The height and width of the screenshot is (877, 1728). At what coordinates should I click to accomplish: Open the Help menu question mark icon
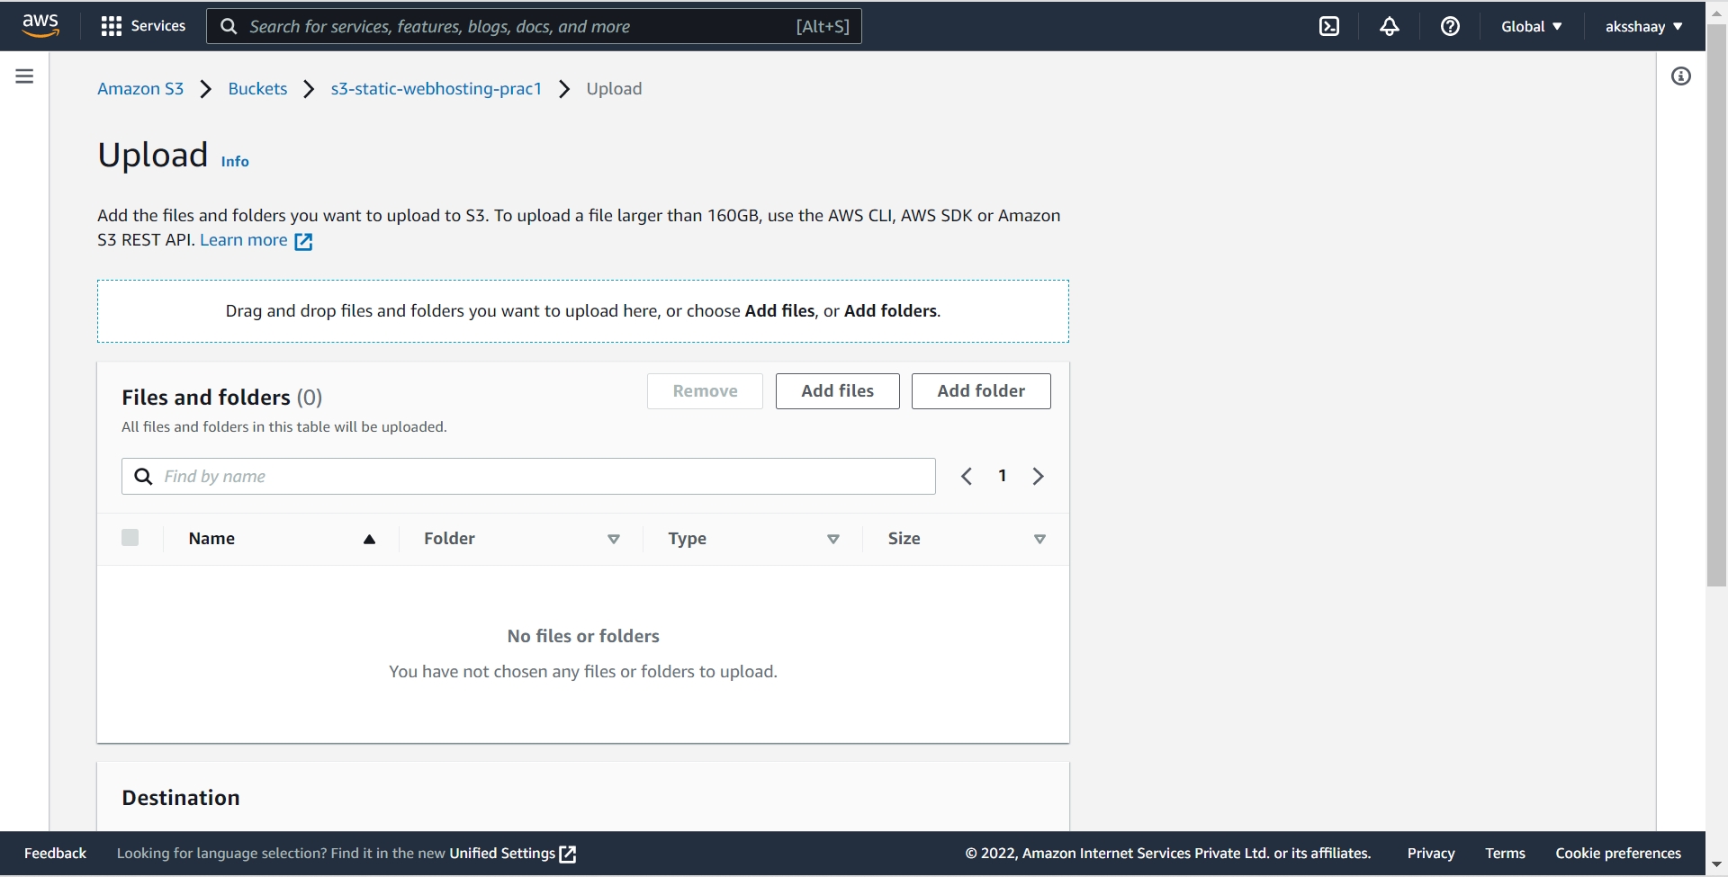1451,26
